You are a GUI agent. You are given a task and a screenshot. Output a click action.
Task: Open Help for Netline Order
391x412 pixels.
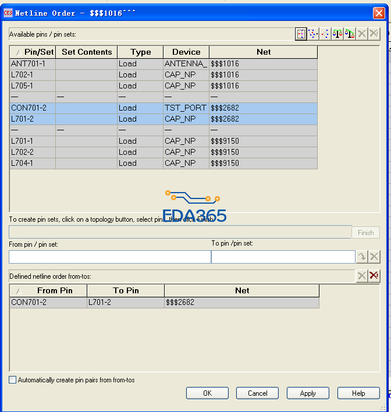[358, 393]
